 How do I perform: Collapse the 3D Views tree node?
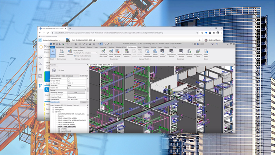[x=53, y=112]
